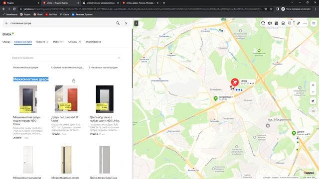Select Стеклянные перегородки category filter
Viewport: 319px width, 179px height.
pyautogui.click(x=103, y=68)
